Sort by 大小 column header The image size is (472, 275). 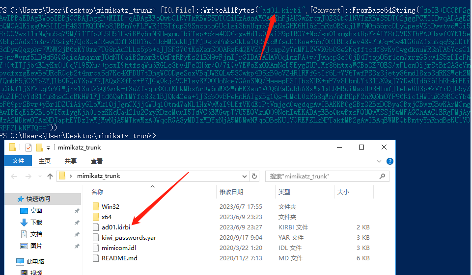343,192
